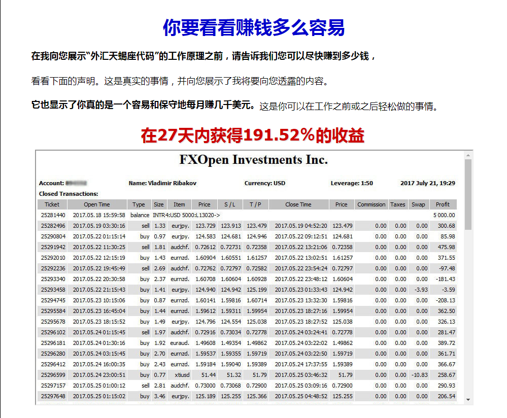Click the vertical scrollbar thumb

click(x=468, y=194)
